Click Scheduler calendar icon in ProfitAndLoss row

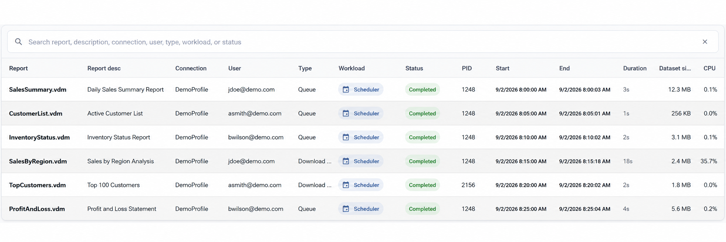point(346,209)
